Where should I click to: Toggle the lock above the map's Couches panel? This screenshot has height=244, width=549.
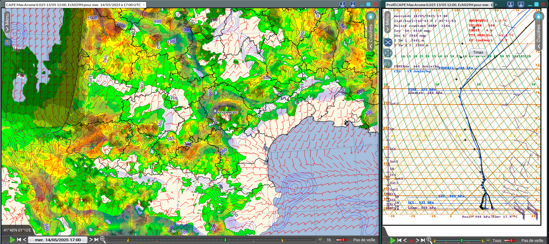[x=370, y=16]
